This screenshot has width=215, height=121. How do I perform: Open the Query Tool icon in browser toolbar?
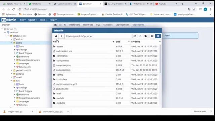[55, 25]
